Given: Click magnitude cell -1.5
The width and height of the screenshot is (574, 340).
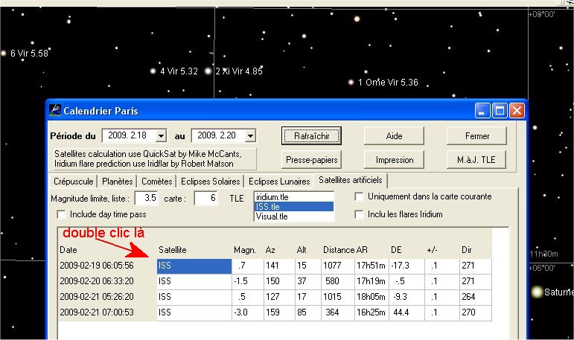Looking at the screenshot, I should click(247, 281).
